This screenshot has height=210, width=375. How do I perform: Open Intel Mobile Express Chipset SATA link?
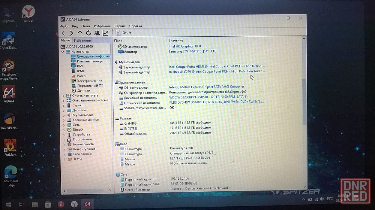206,87
